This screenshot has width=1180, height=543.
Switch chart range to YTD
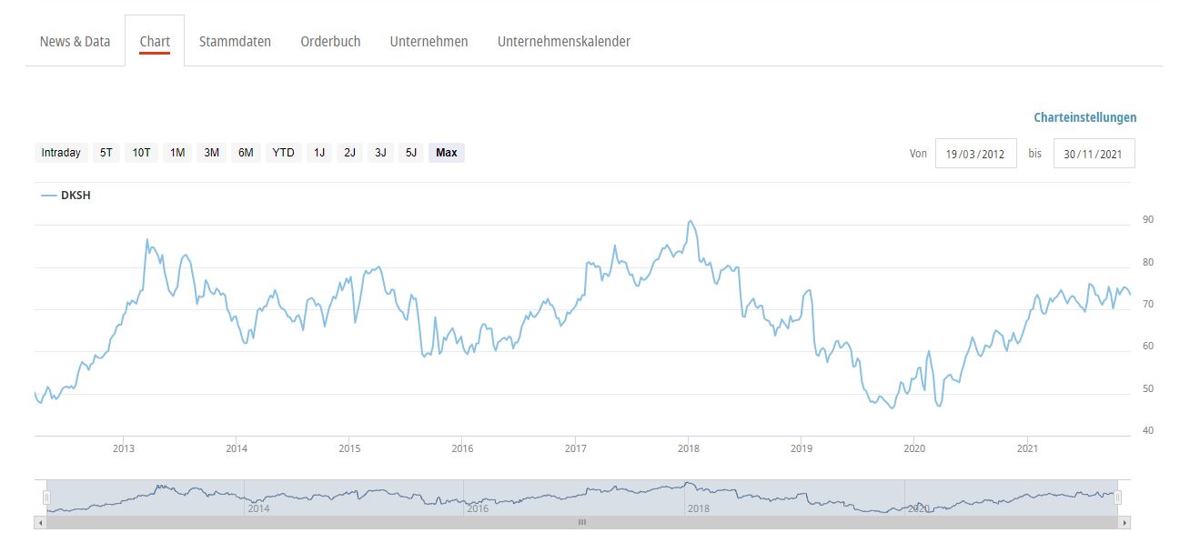(x=284, y=153)
